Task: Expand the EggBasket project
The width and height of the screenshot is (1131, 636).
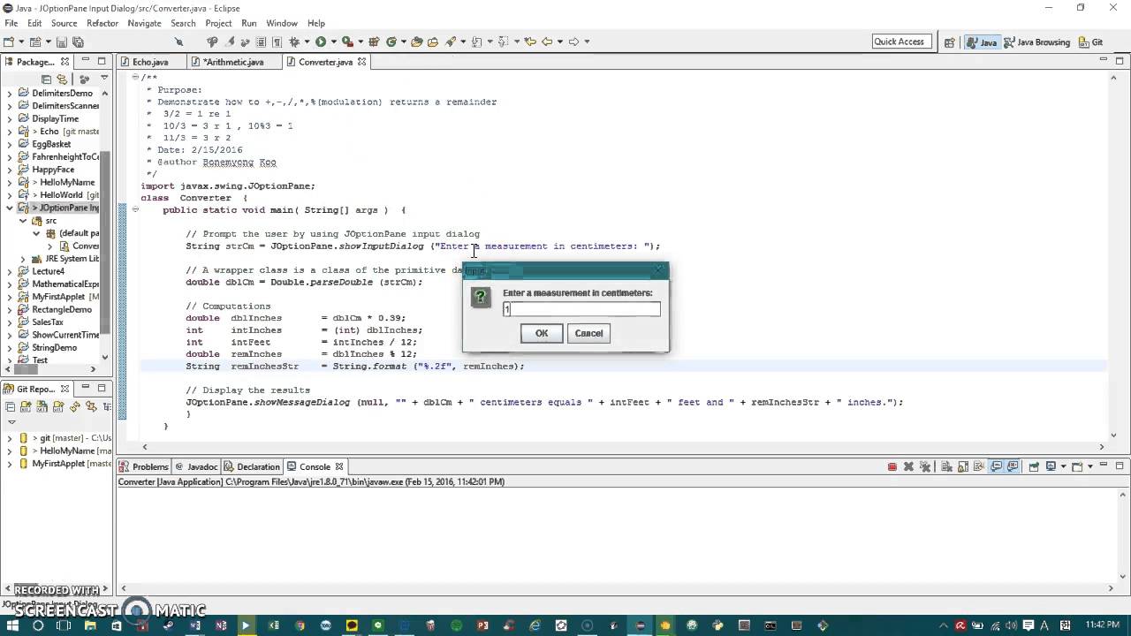Action: (10, 144)
